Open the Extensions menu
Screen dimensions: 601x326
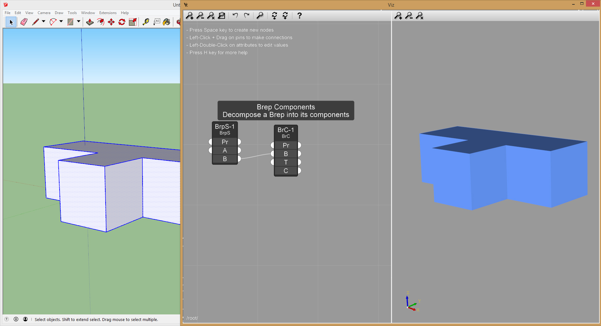coord(108,13)
